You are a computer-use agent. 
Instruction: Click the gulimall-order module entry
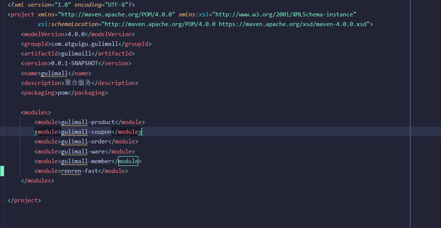click(x=86, y=142)
